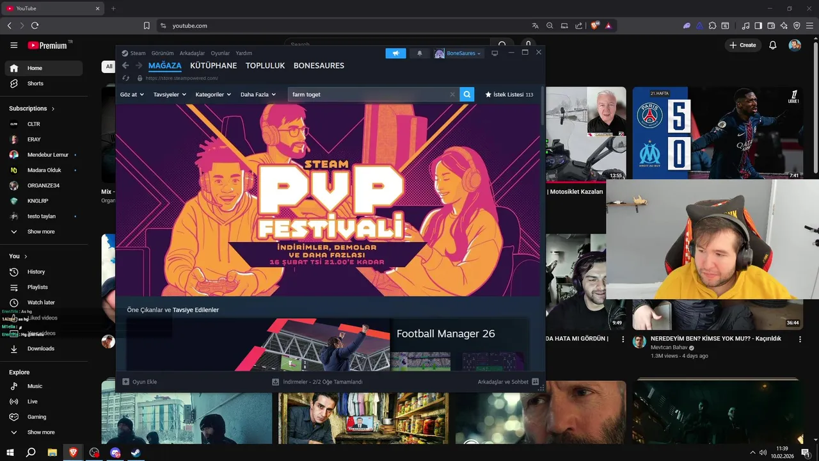Open the ORGANIZE34 channel
819x461 pixels.
(44, 186)
